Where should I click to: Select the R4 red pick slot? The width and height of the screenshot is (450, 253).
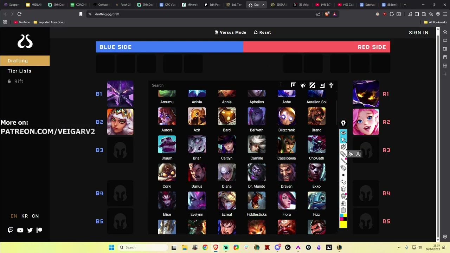click(x=366, y=193)
